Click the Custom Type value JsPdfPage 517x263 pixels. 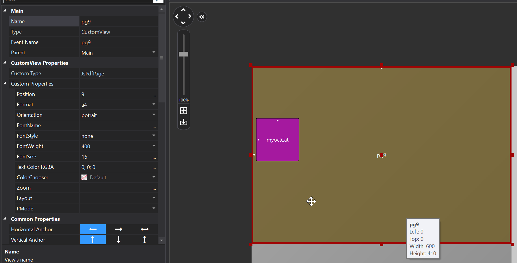coord(93,73)
